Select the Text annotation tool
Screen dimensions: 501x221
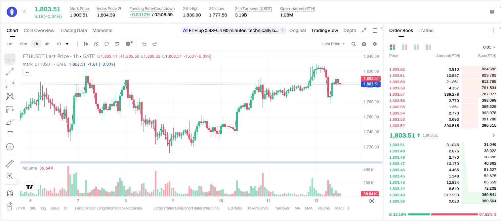point(10,134)
